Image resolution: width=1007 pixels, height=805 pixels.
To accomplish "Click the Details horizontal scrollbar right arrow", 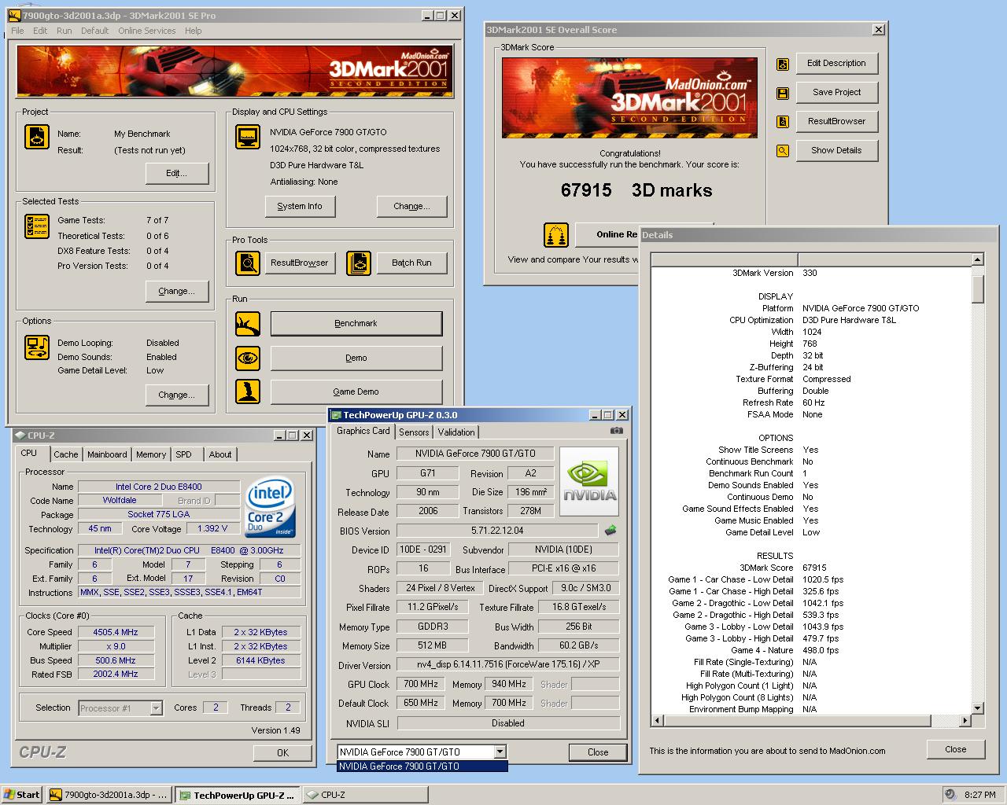I will tap(965, 720).
